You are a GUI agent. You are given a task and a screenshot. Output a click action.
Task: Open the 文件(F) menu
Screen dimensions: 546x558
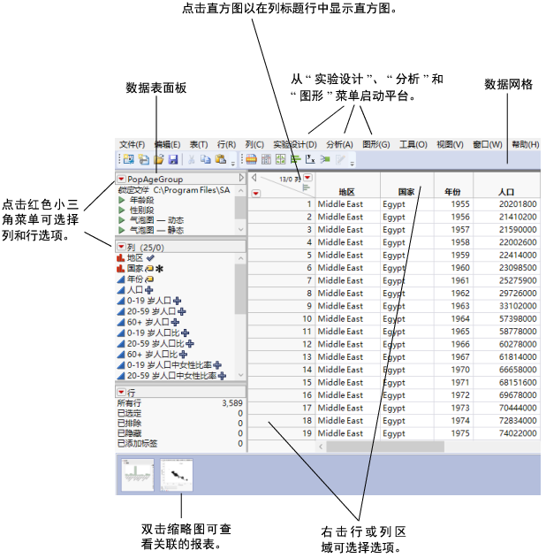[132, 144]
